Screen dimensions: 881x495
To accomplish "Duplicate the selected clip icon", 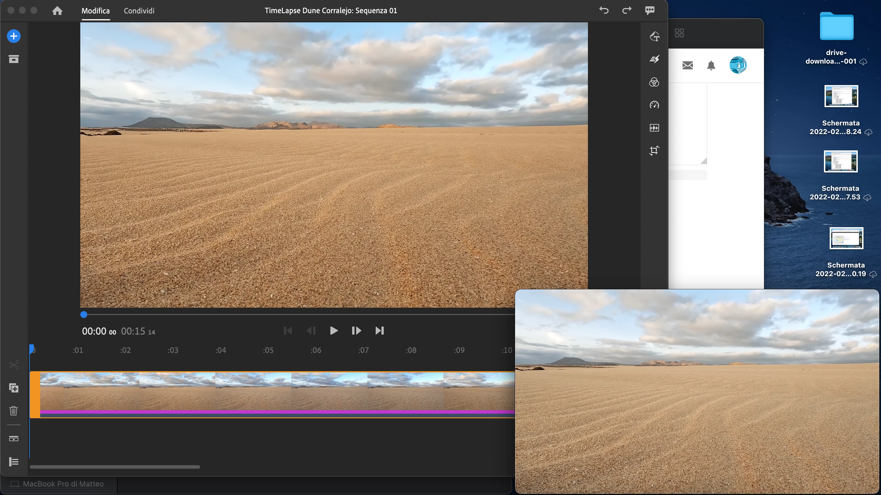I will [x=14, y=388].
